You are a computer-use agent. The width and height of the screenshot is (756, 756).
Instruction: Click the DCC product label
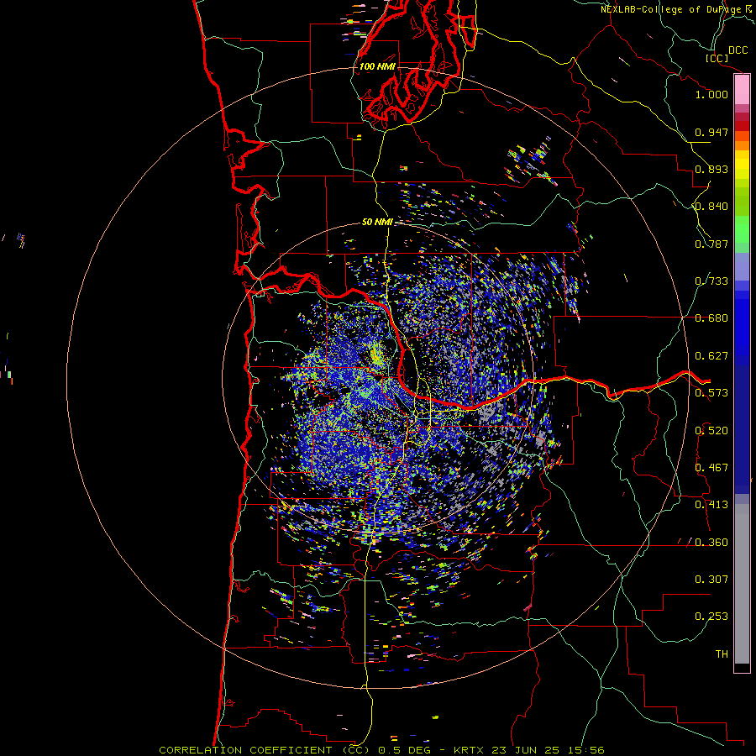point(738,50)
